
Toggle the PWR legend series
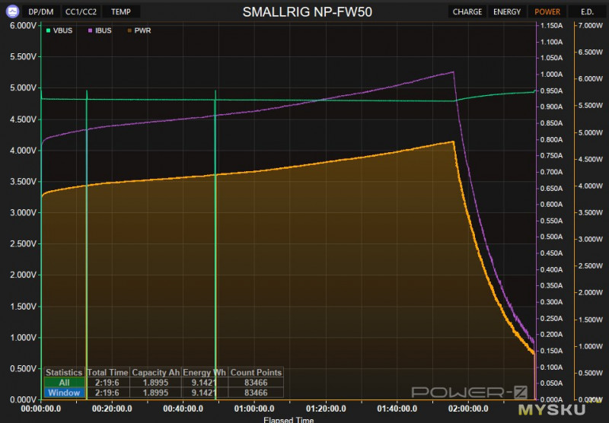[x=139, y=30]
